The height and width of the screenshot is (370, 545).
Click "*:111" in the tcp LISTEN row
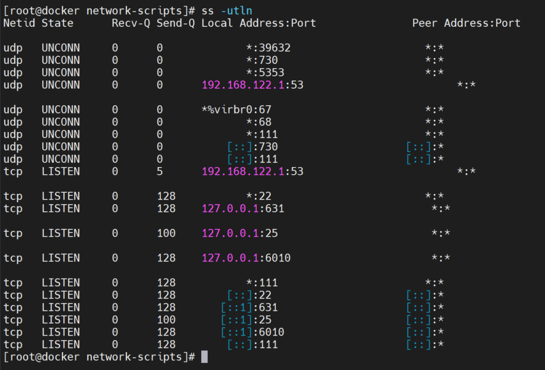pos(262,283)
